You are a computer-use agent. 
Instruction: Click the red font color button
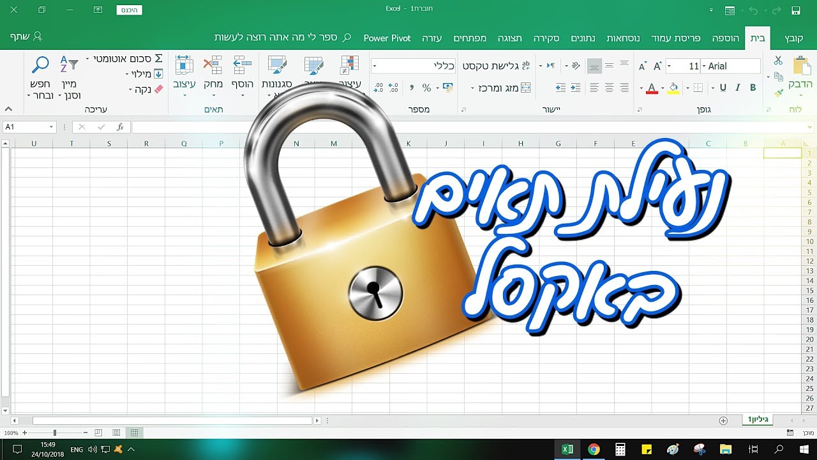tap(652, 88)
